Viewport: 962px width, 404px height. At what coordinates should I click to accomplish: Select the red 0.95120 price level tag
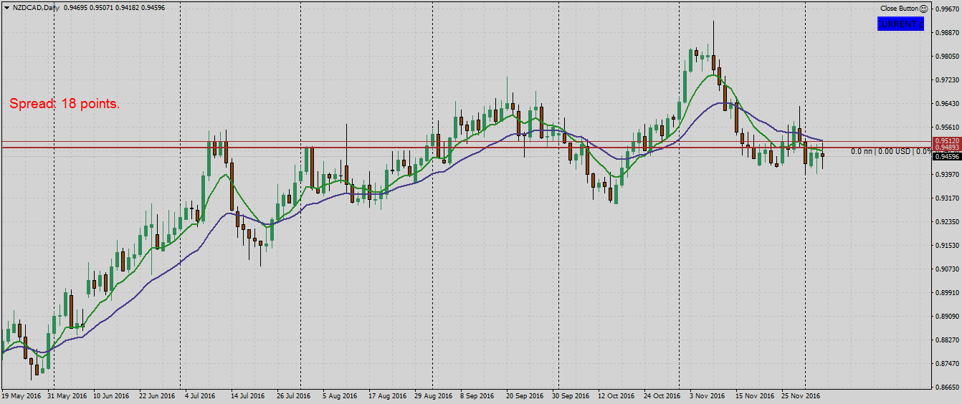pos(946,141)
